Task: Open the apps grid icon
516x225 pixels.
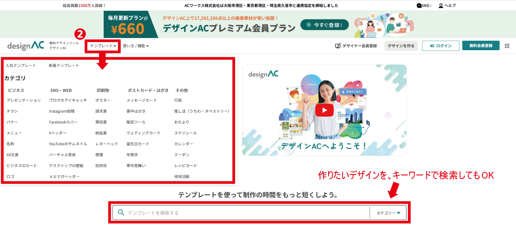Action: coord(507,46)
